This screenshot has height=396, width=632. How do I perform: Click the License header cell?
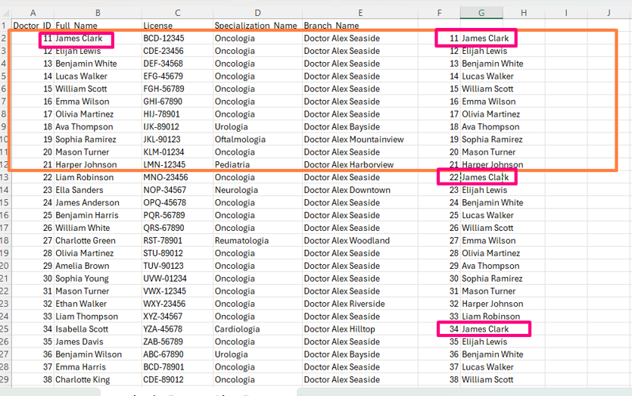click(158, 26)
